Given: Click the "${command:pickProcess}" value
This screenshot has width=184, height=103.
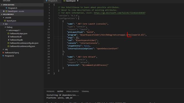Looking at the screenshot, I should pyautogui.click(x=95, y=65).
